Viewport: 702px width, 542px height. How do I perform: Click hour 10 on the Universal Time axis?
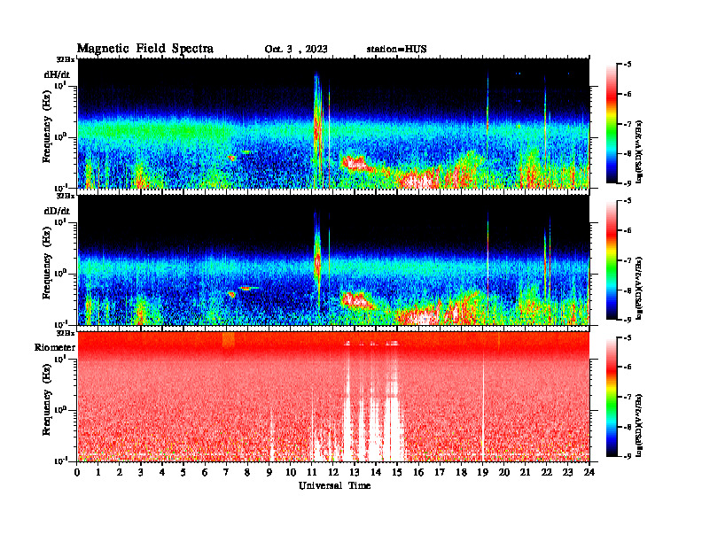[x=291, y=472]
